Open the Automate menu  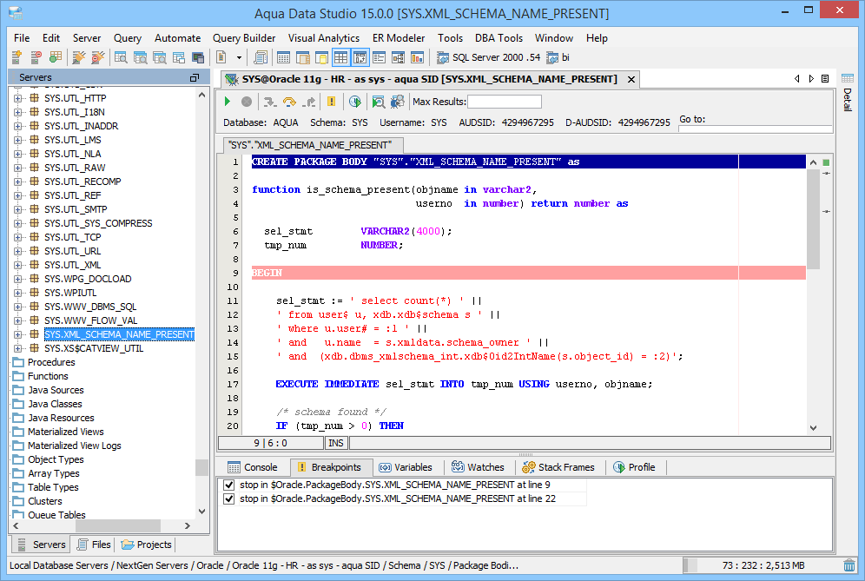pos(178,38)
